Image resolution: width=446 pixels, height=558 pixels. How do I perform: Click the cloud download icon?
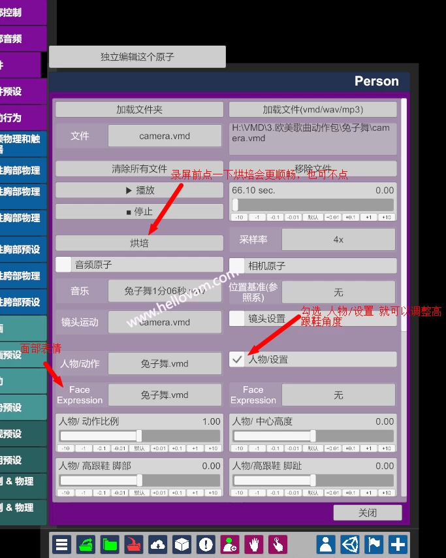pyautogui.click(x=158, y=544)
